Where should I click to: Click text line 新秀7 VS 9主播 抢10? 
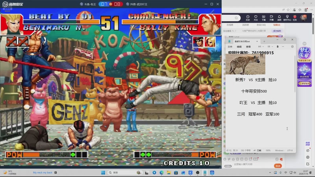point(256,80)
